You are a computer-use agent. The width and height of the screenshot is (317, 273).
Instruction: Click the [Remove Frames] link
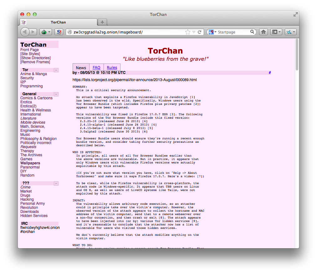click(35, 62)
